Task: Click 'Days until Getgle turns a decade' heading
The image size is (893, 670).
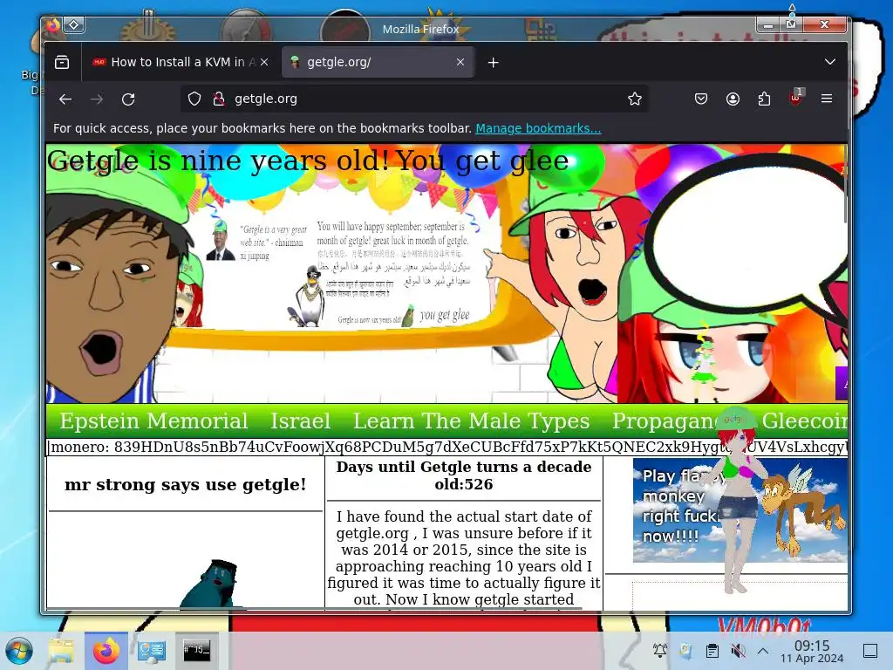Action: [464, 475]
